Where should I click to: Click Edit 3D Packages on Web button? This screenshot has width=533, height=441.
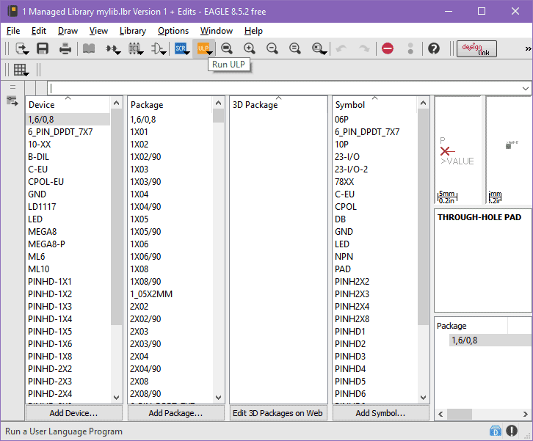(x=278, y=413)
